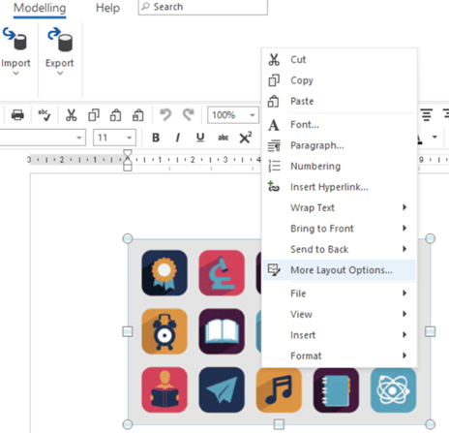
Task: Click the Export database icon
Action: (x=60, y=40)
